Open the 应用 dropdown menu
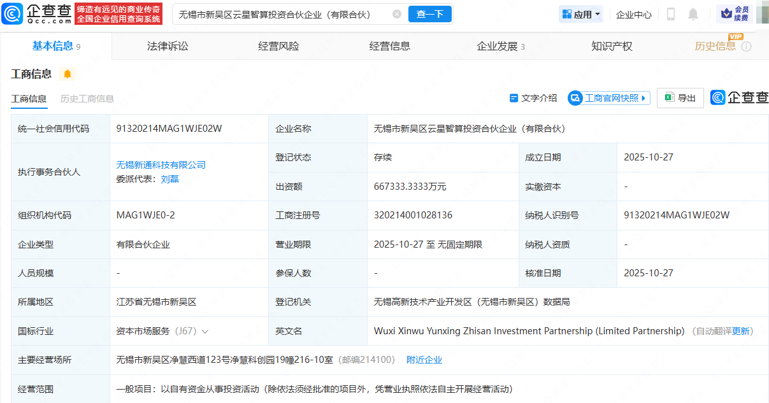Viewport: 769px width, 403px height. [x=580, y=14]
